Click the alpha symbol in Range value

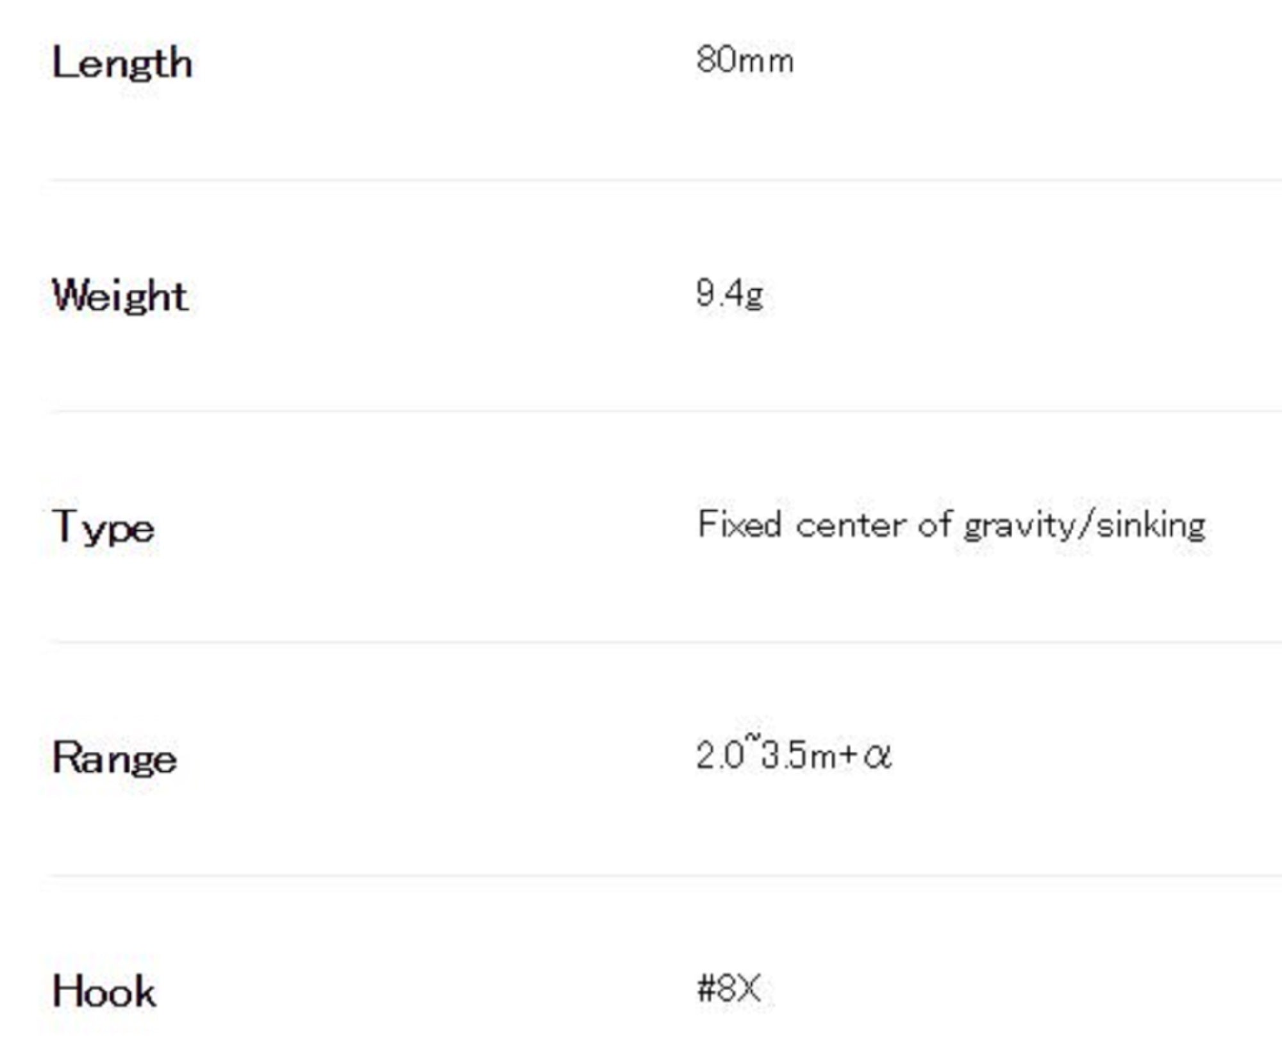(877, 756)
